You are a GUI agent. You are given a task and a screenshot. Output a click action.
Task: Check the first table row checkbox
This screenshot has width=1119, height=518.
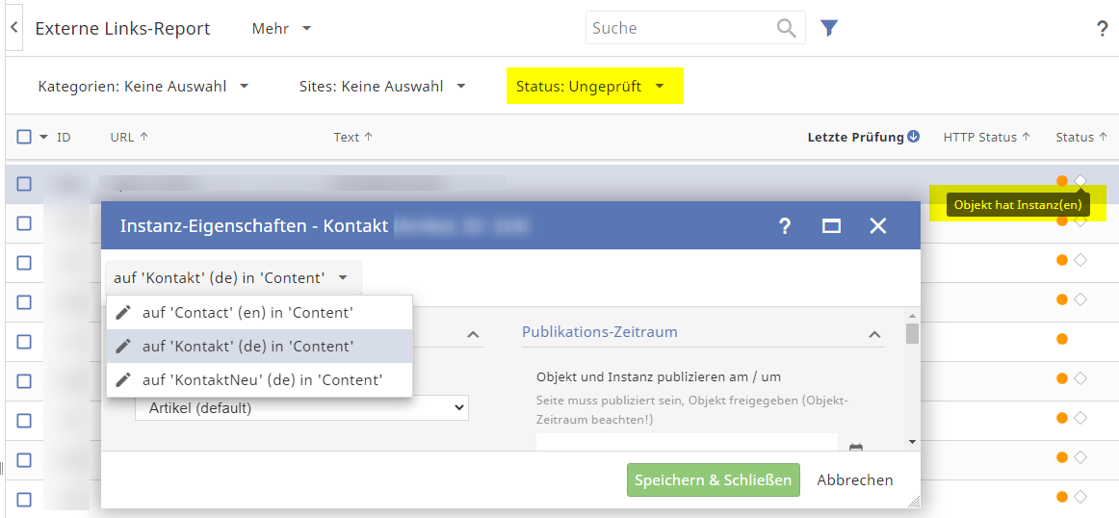[24, 184]
